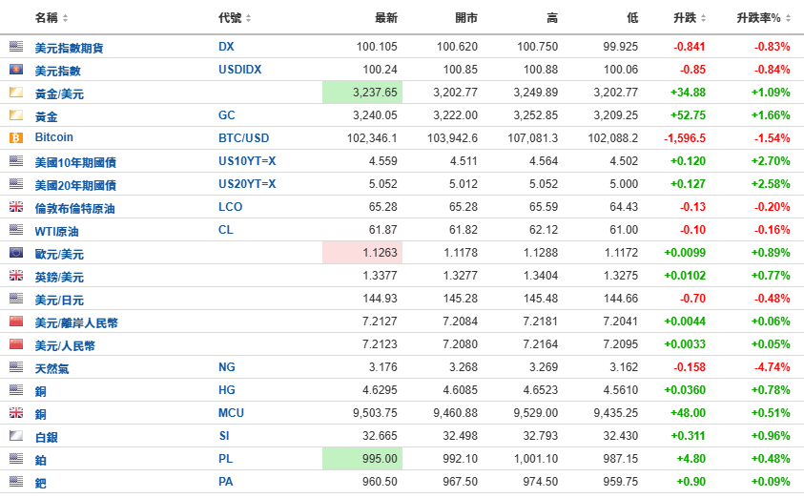Sort by 代號 using its sort arrows
The width and height of the screenshot is (804, 498).
(248, 18)
